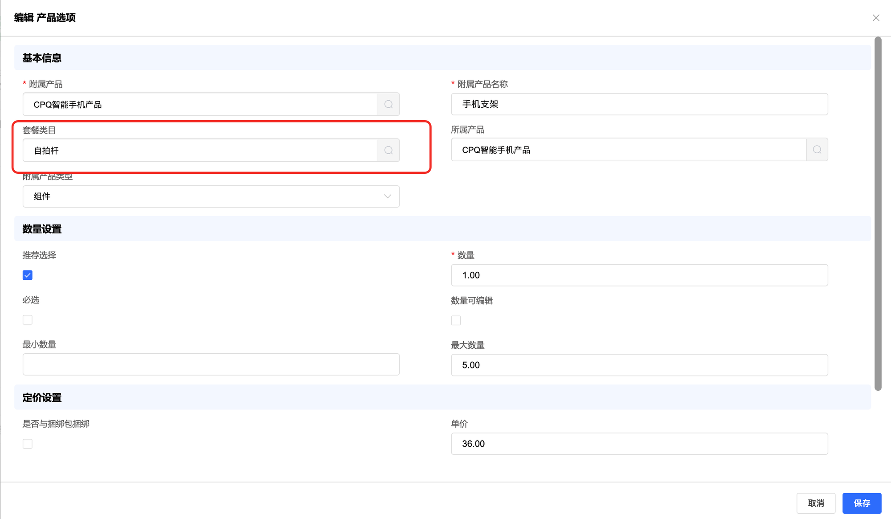Click the 所属产品 text field
Screen dimensions: 891x519
point(628,150)
